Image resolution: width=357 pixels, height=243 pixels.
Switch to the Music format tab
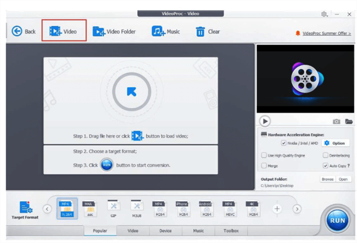pyautogui.click(x=198, y=230)
